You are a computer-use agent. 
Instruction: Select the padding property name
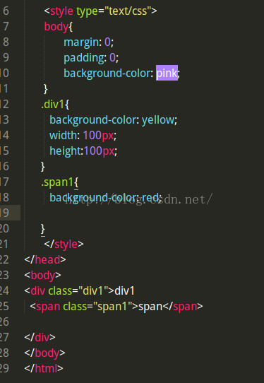point(83,58)
